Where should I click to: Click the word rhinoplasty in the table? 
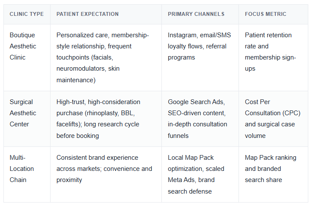click(103, 113)
